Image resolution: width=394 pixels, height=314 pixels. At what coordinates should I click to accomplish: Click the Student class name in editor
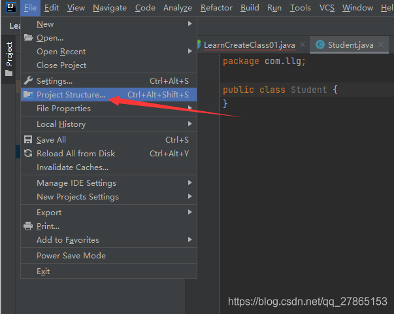309,90
